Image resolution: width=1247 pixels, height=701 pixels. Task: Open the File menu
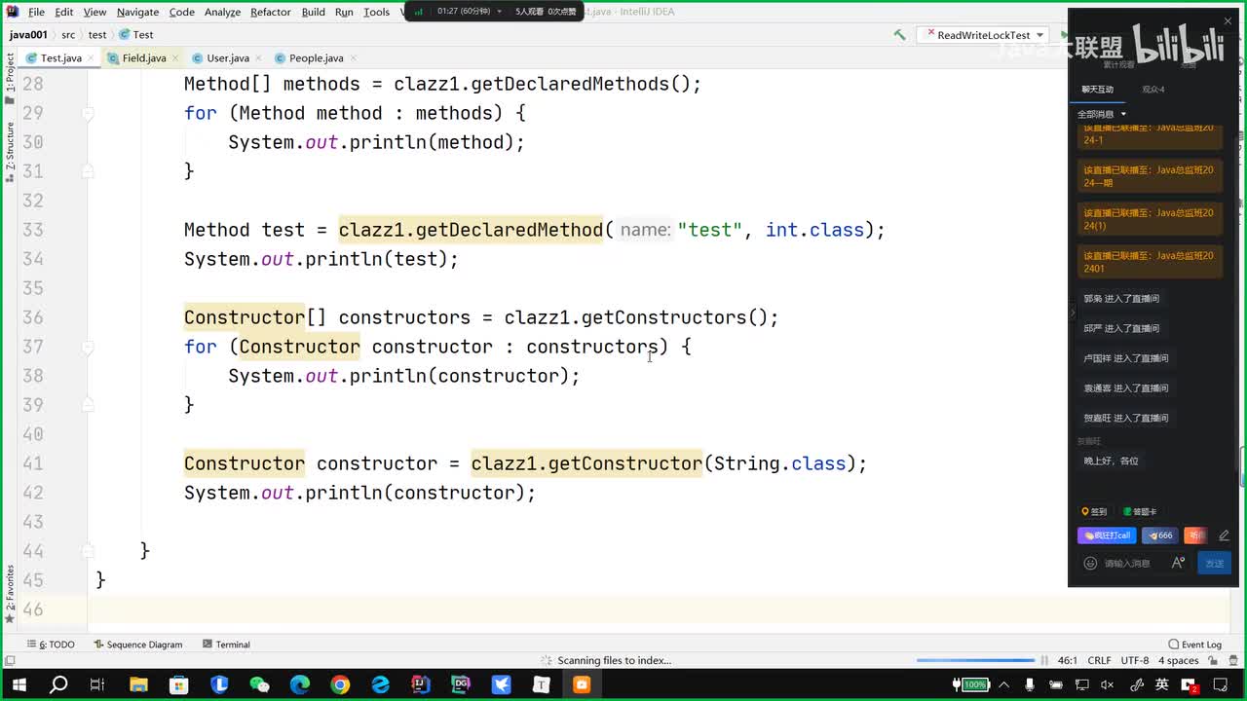pos(36,12)
